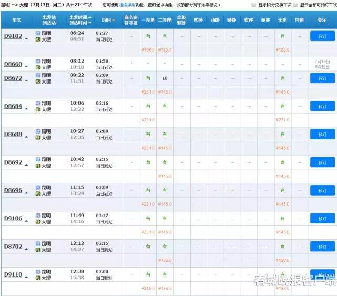Click arrival station icon for D8688

click(x=38, y=138)
